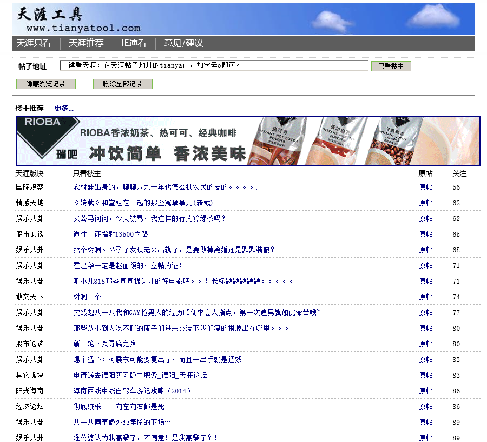Screen dimensions: 487x442
Task: Open 原帖 for 买公马问问 post
Action: (x=426, y=219)
